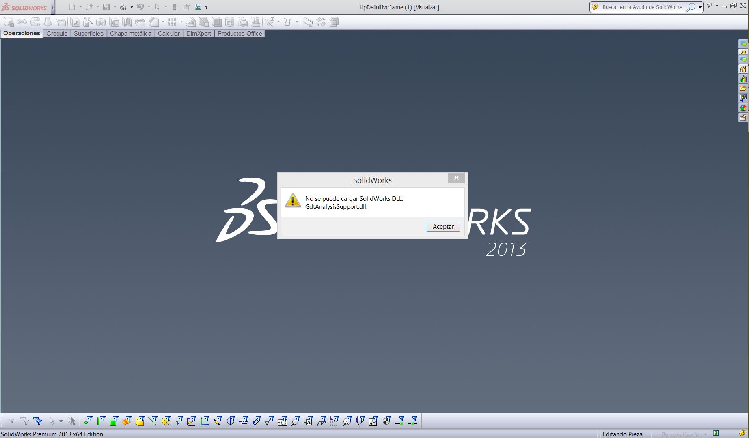Image resolution: width=749 pixels, height=438 pixels.
Task: Open the Chapa metálica tab
Action: click(131, 34)
